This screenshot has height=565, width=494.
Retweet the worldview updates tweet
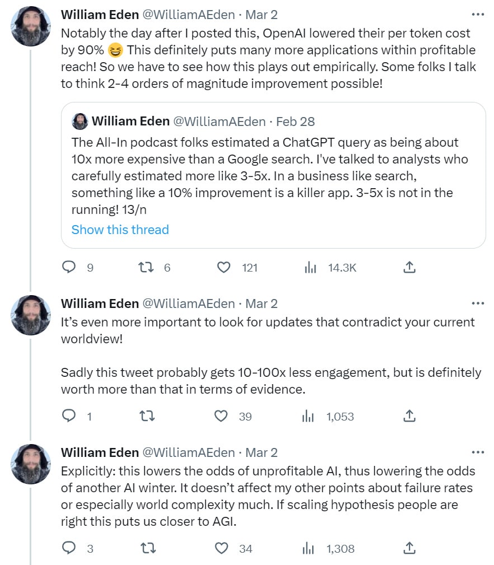point(145,416)
